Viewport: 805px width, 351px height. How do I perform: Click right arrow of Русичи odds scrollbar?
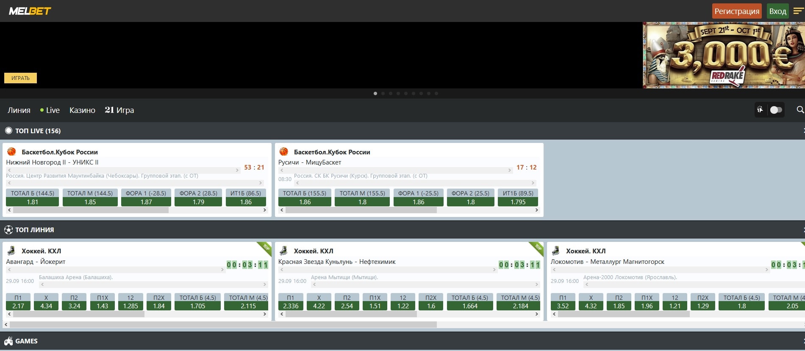pyautogui.click(x=536, y=210)
